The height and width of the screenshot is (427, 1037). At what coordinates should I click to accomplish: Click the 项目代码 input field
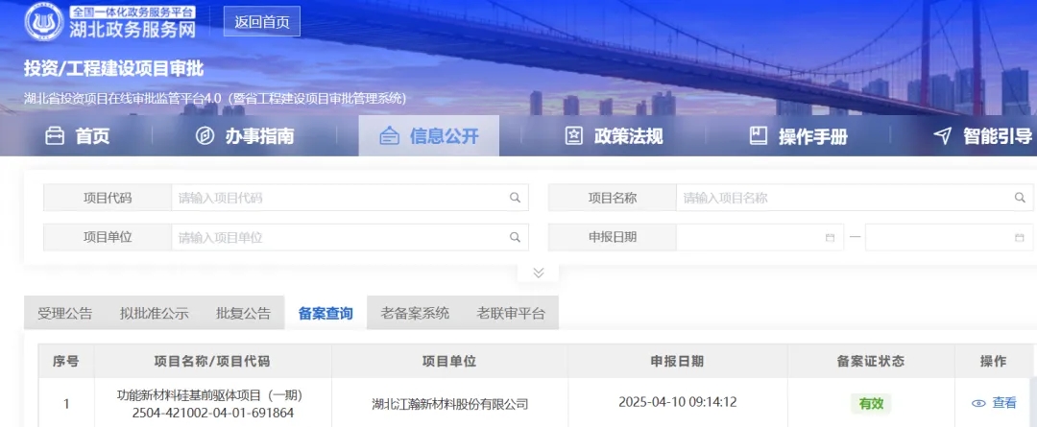[x=350, y=198]
